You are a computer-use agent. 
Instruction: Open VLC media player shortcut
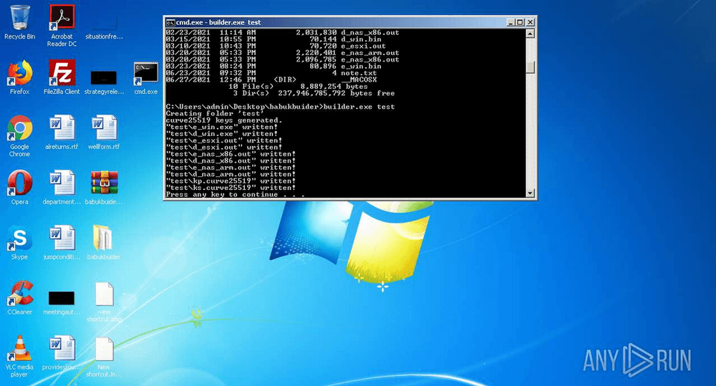pos(19,349)
